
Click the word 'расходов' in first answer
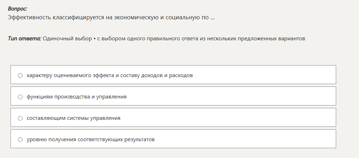(181, 75)
